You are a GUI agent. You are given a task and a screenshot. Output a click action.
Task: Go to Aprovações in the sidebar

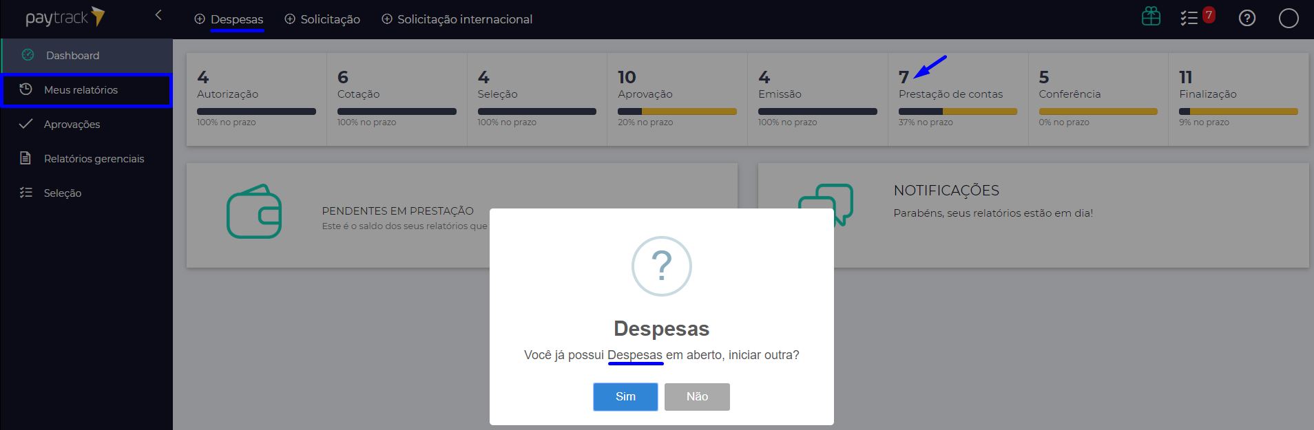72,125
